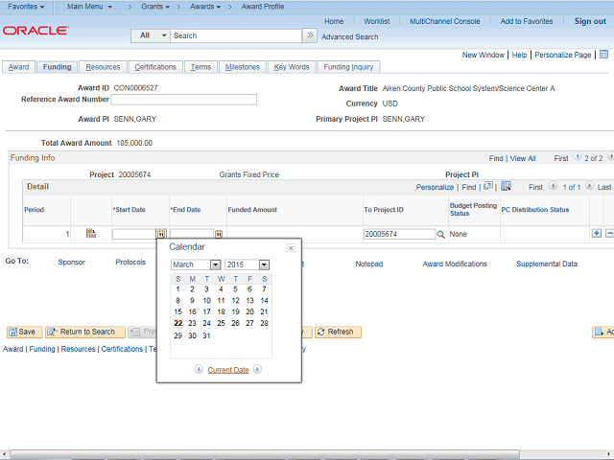Click Personalize link in Detail grid

pyautogui.click(x=435, y=188)
